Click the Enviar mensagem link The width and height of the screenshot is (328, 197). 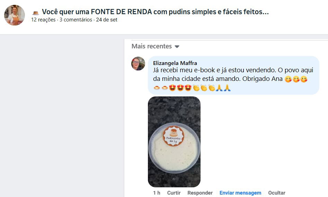coord(240,193)
